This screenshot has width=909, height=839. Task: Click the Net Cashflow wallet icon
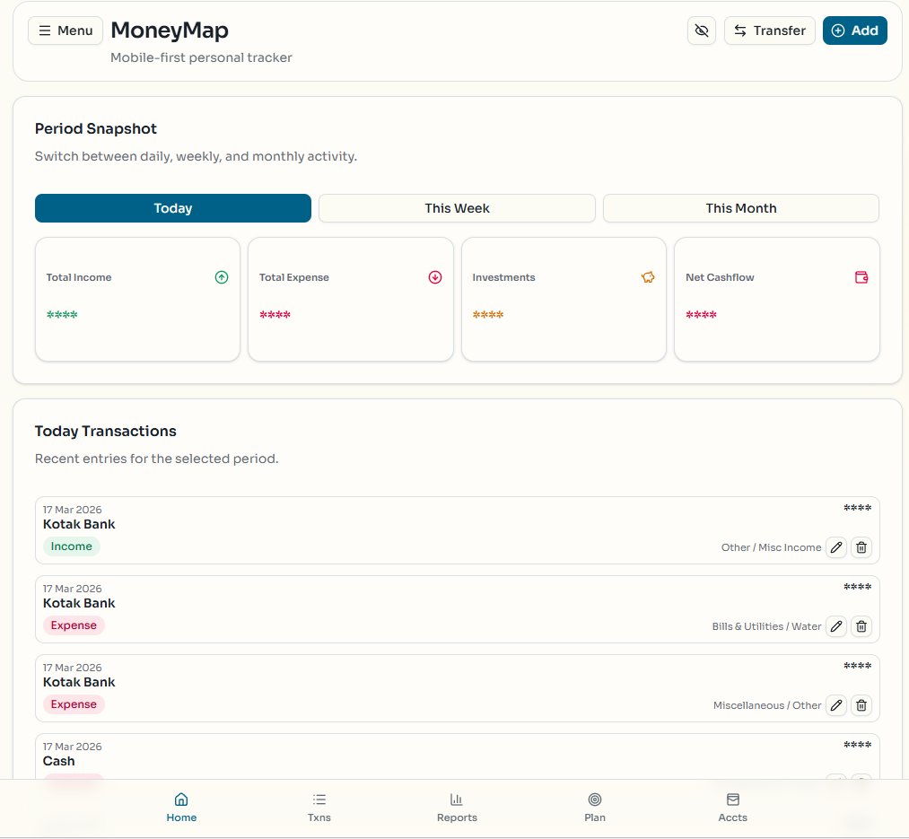point(861,277)
